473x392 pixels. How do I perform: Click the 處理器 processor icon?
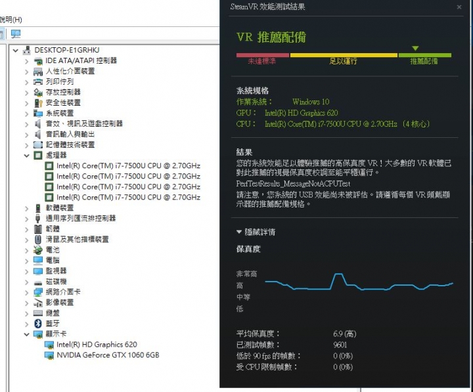[38, 156]
